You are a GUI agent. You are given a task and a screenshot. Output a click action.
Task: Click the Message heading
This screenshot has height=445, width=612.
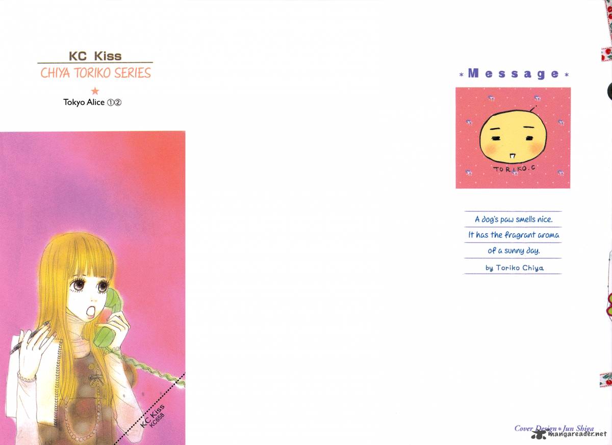point(513,74)
